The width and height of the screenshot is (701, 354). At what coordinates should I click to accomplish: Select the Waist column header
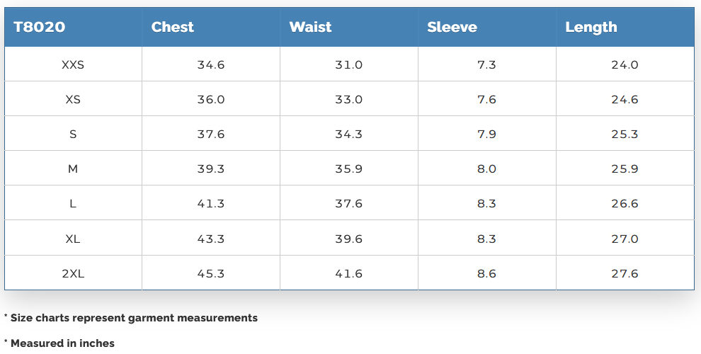(310, 27)
